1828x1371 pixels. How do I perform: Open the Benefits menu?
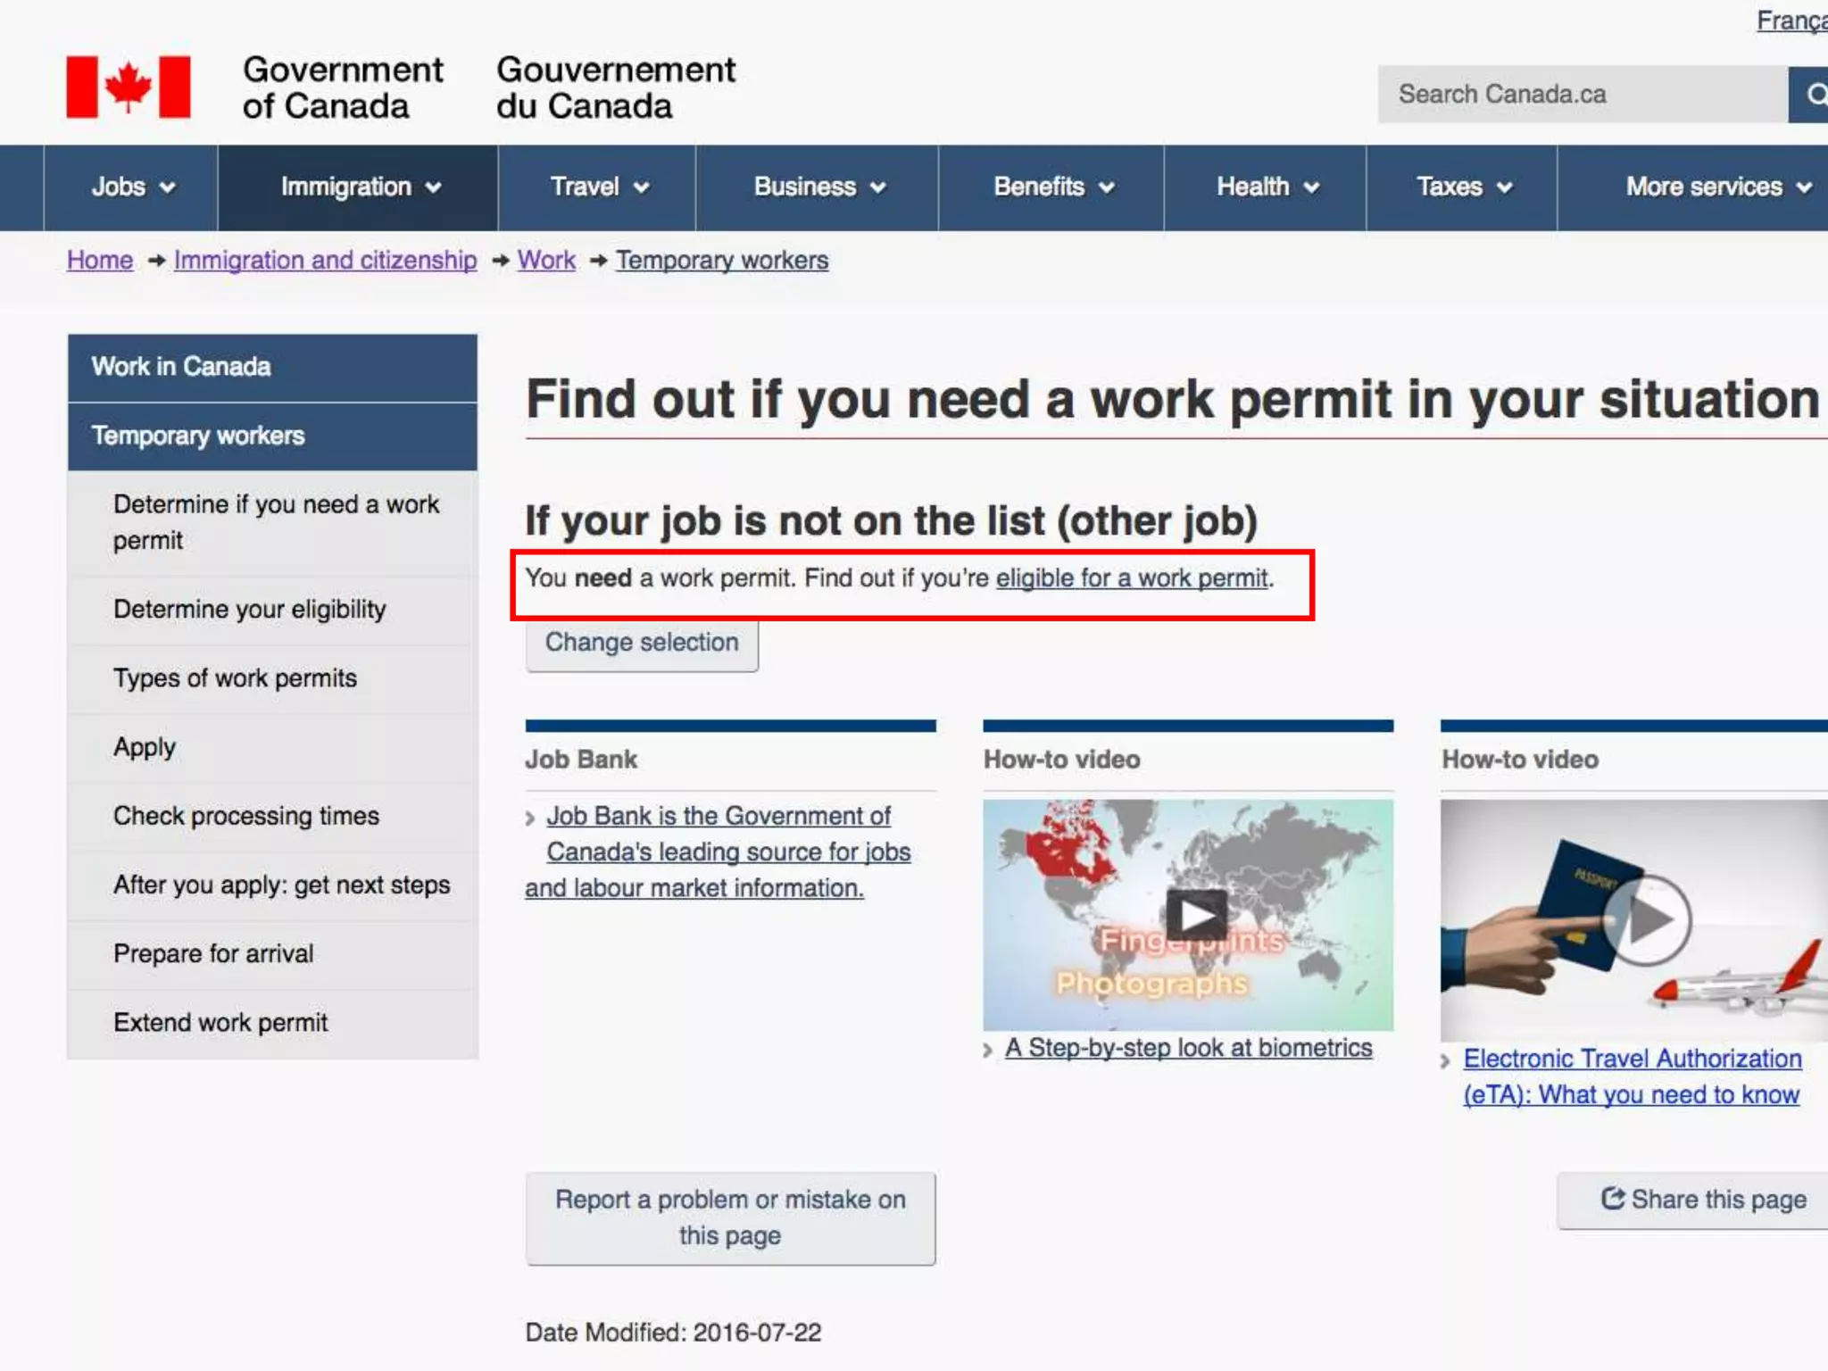[x=1053, y=187]
